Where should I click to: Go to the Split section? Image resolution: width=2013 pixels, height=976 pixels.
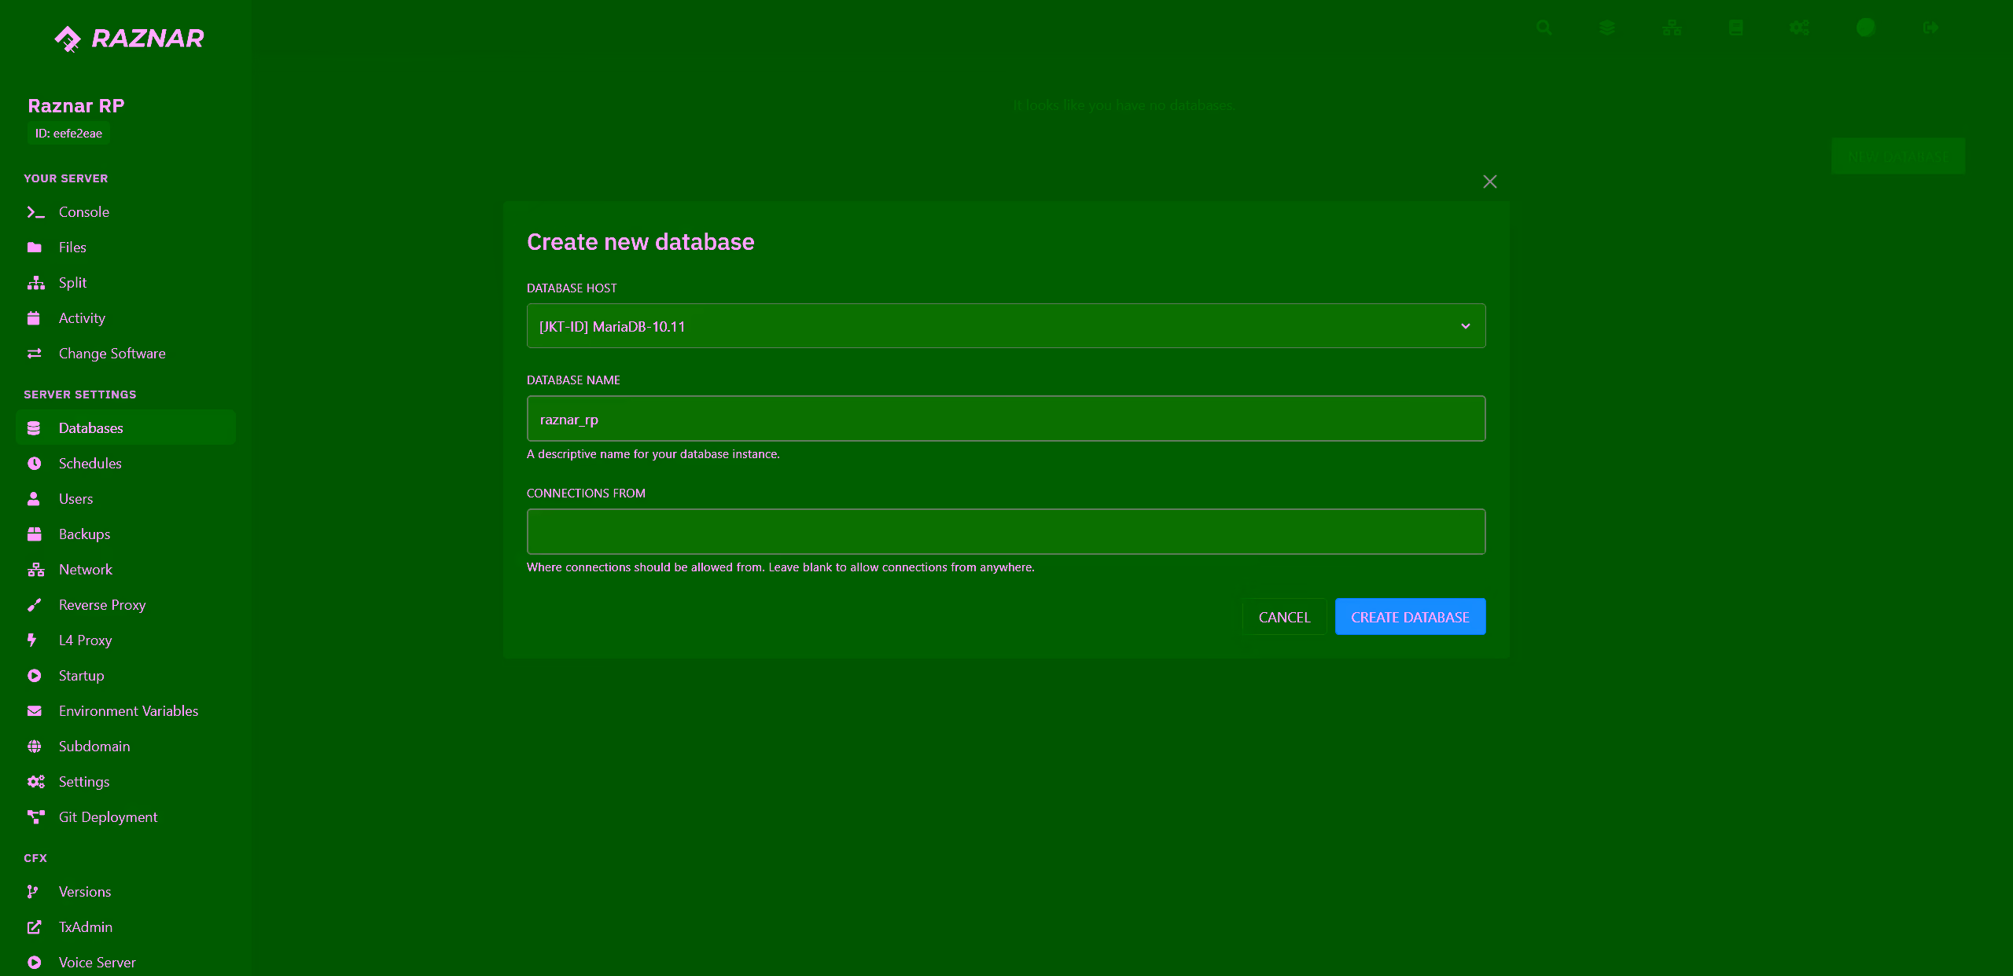coord(126,283)
